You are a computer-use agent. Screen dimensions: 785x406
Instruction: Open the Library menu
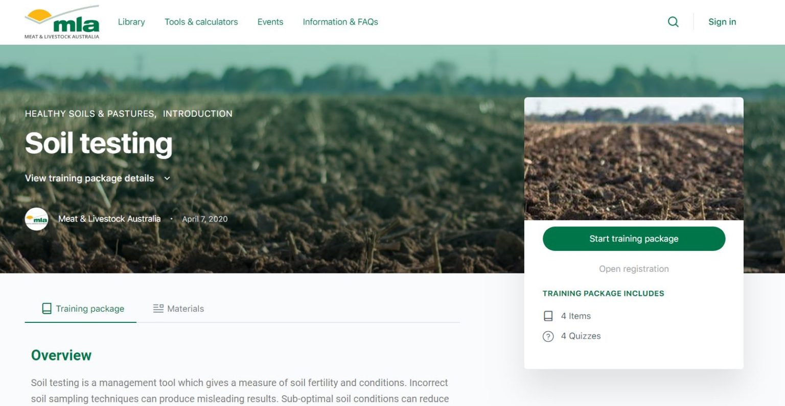click(131, 22)
